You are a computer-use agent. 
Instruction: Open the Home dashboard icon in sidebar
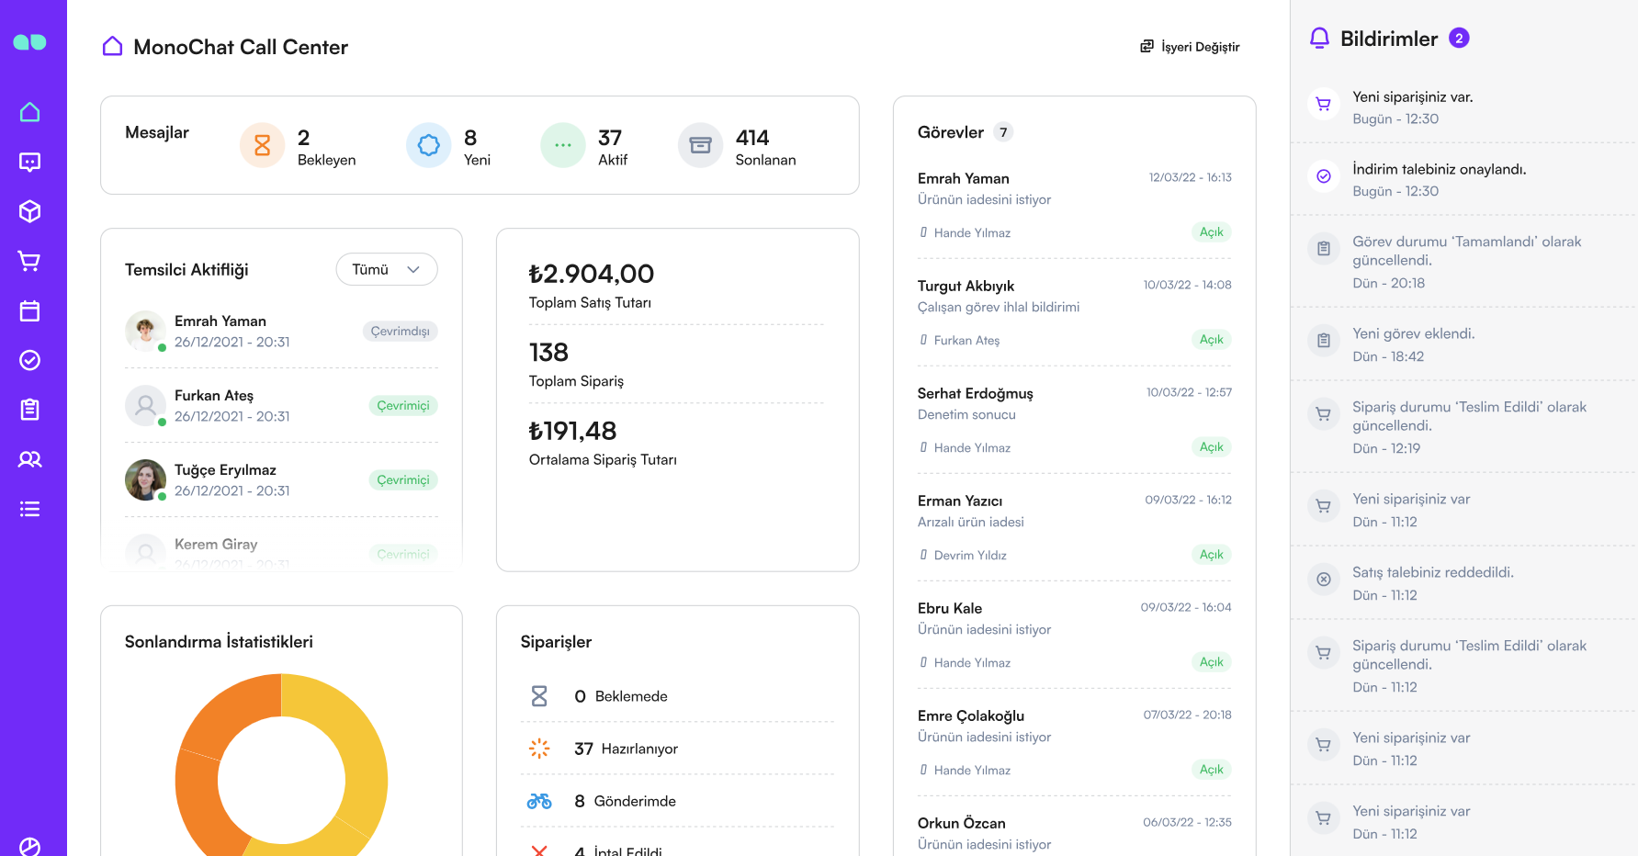tap(30, 111)
